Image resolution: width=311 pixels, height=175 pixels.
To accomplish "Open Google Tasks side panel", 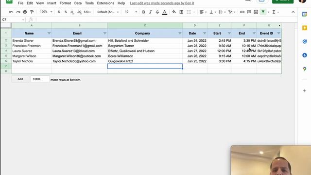I will point(305,41).
